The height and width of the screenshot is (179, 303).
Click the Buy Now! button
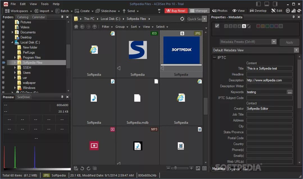pyautogui.click(x=176, y=11)
